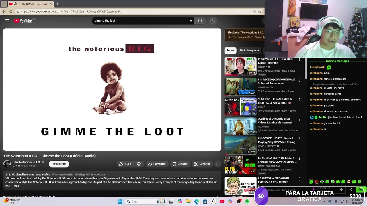Pick the red angry emote in chat
This screenshot has width=367, height=206.
tap(317, 182)
